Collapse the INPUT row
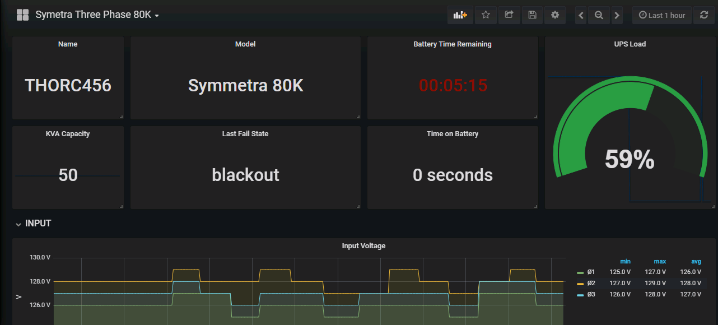Screen dimensions: 718x325 34,223
